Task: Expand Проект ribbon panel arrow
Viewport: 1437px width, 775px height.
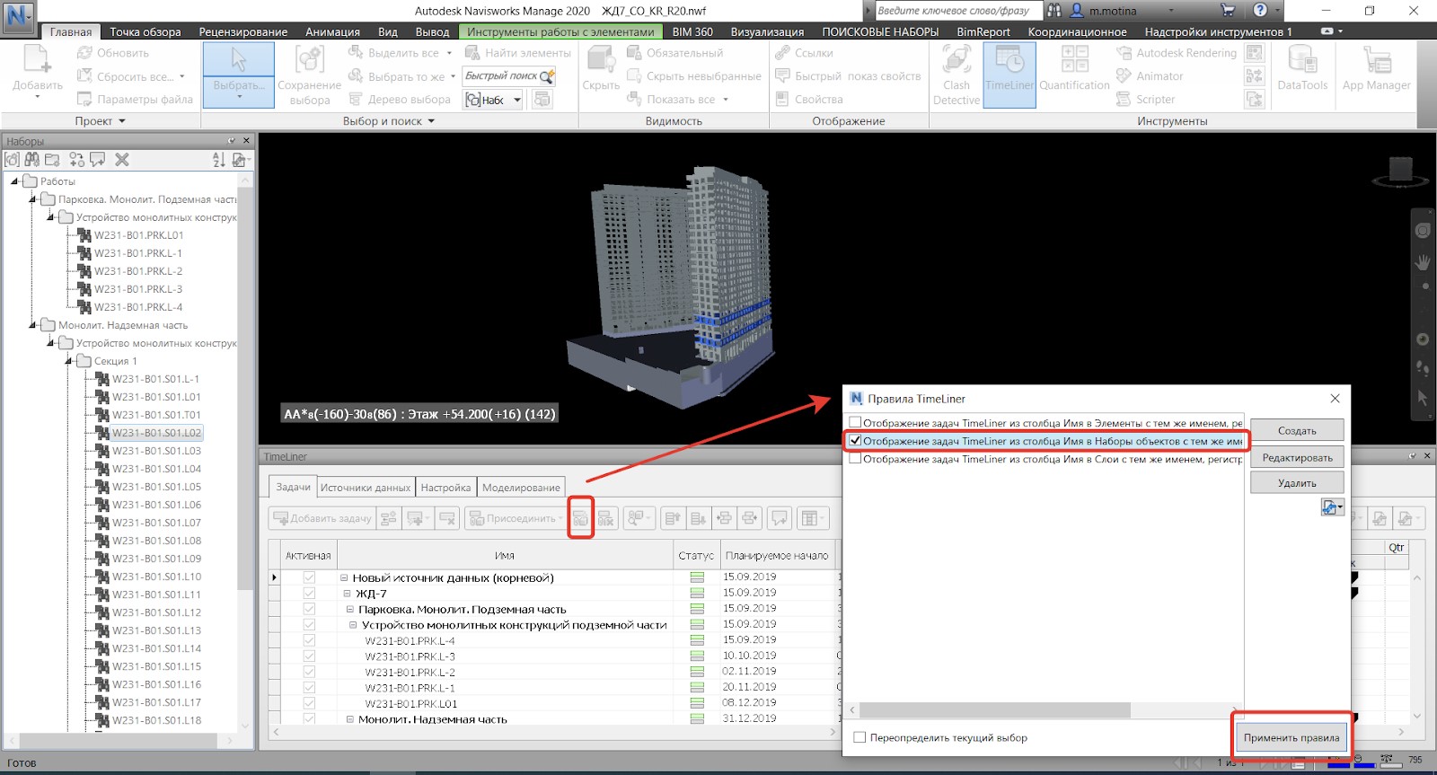Action: click(122, 121)
